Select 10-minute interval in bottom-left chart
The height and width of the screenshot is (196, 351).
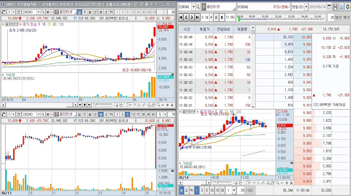133,114
